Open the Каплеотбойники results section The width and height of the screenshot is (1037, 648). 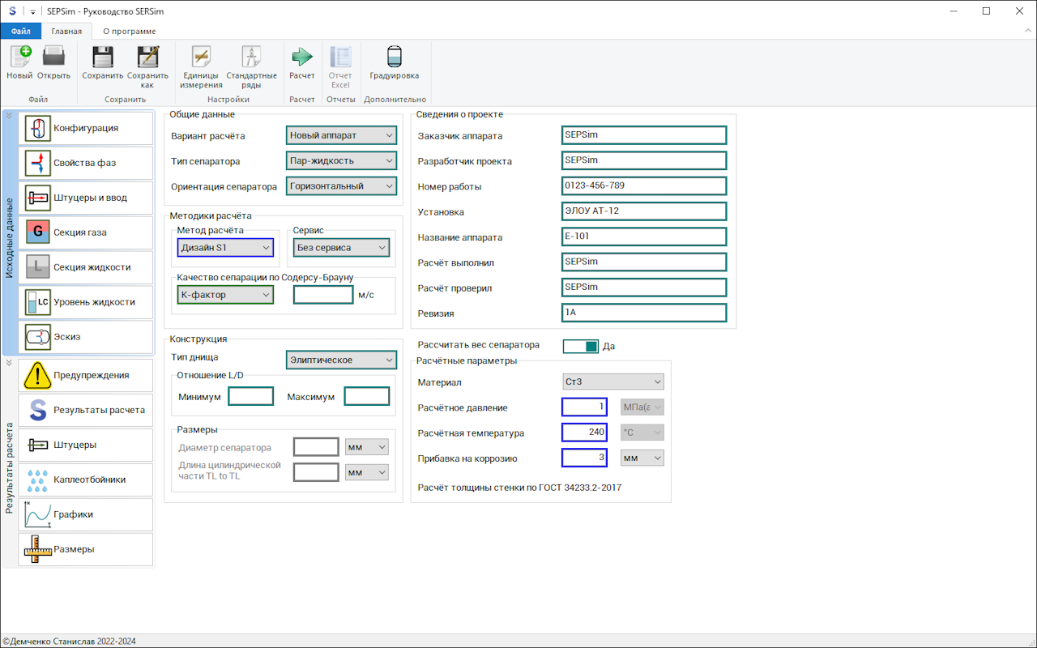pyautogui.click(x=86, y=480)
